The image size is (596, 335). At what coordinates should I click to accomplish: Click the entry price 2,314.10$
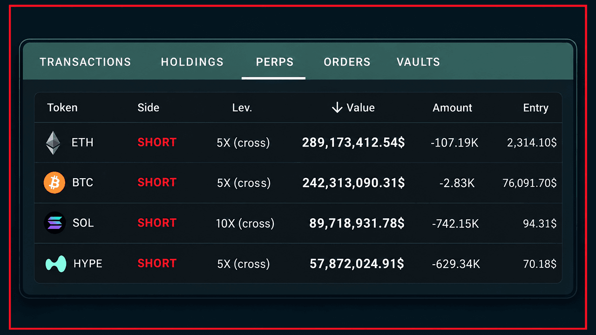pos(532,143)
